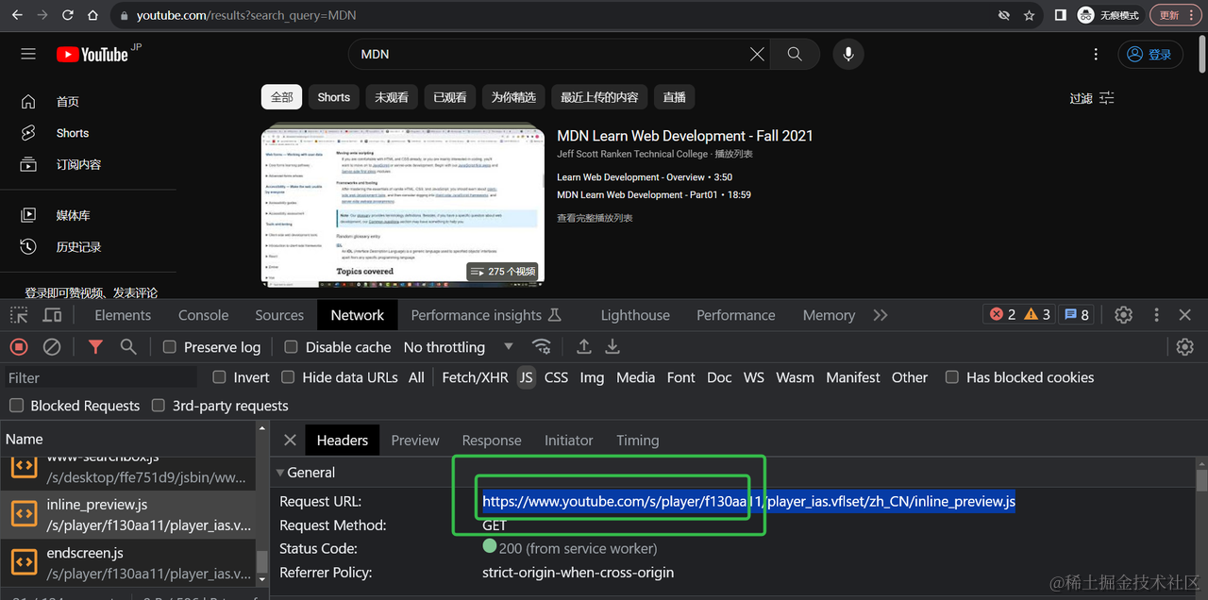
Task: Open MDN Learn Web Development playlist title
Action: (684, 136)
